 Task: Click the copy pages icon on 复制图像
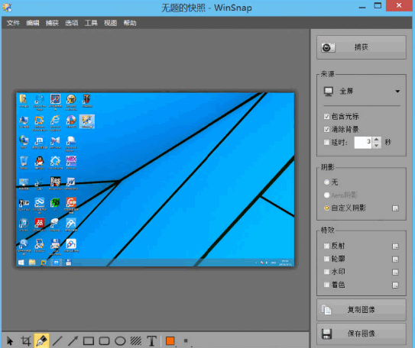(326, 310)
